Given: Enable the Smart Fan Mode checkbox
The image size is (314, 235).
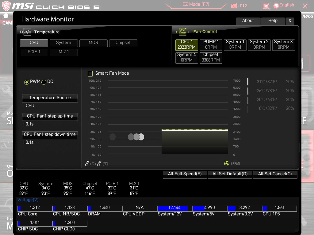Looking at the screenshot, I should pyautogui.click(x=90, y=73).
